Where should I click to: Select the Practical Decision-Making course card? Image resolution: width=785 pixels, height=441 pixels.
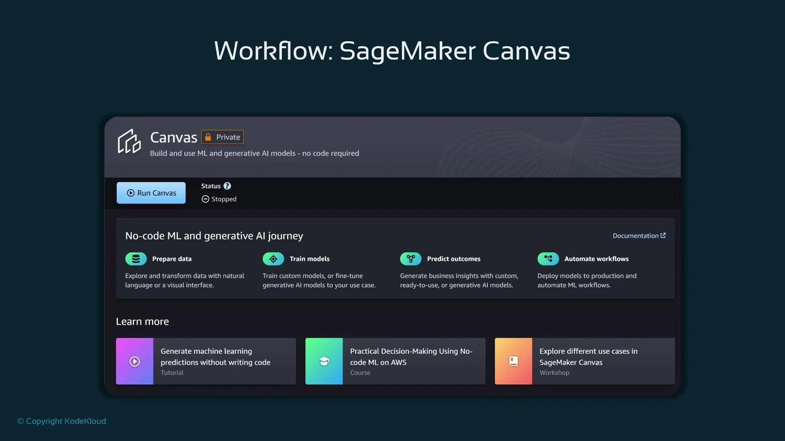[x=395, y=361]
